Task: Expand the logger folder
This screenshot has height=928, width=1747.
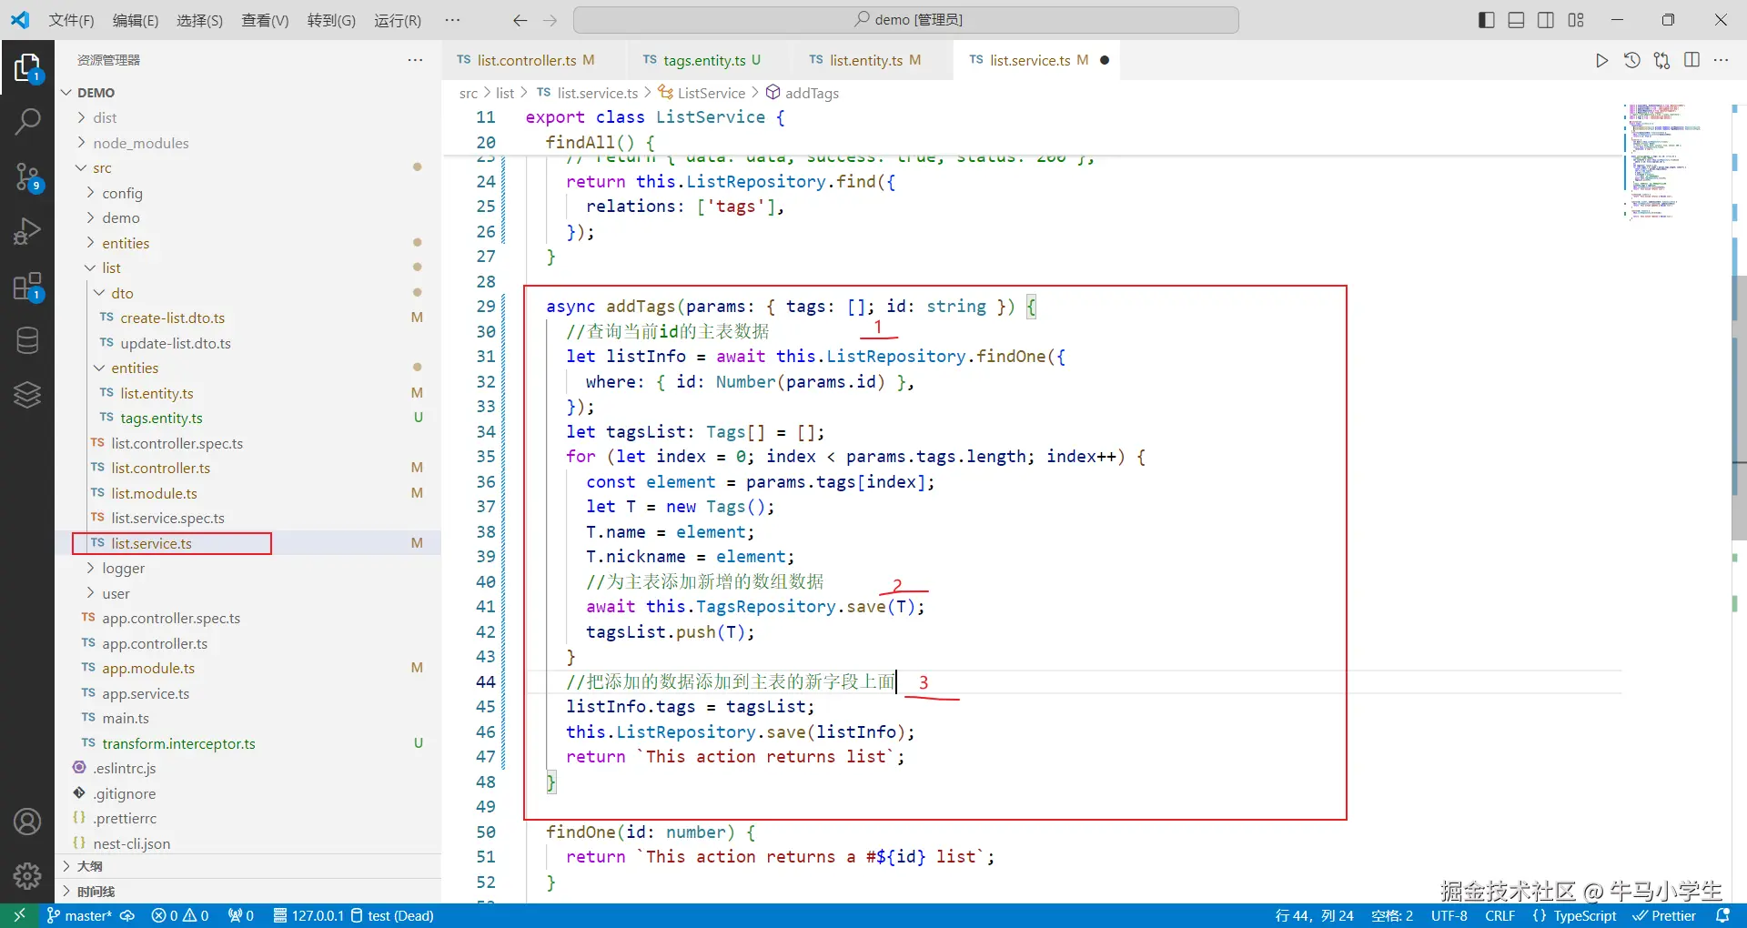Action: tap(123, 568)
